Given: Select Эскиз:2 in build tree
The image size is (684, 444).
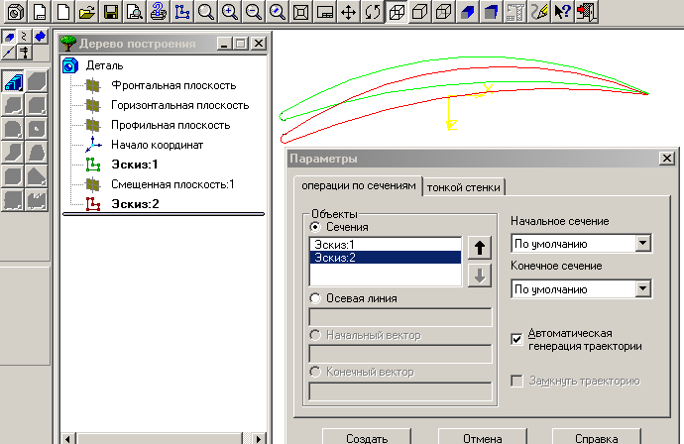Looking at the screenshot, I should (x=135, y=204).
